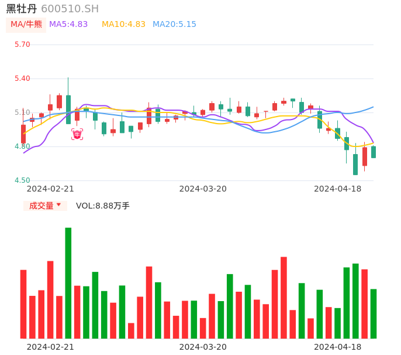
Task: Click the bull marker icon on chart
Action: click(77, 135)
